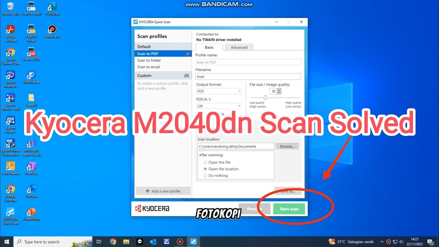This screenshot has height=247, width=439.
Task: Open notification center in taskbar
Action: [x=431, y=242]
